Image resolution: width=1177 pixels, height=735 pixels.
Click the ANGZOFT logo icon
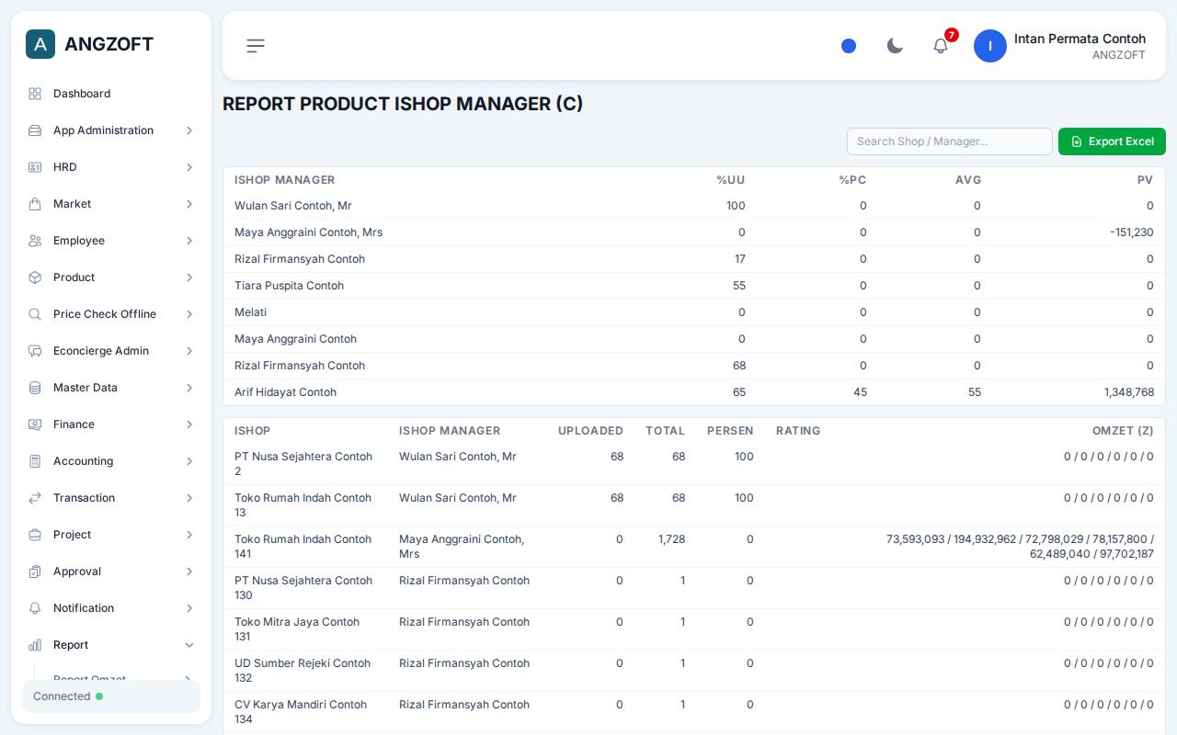tap(40, 44)
